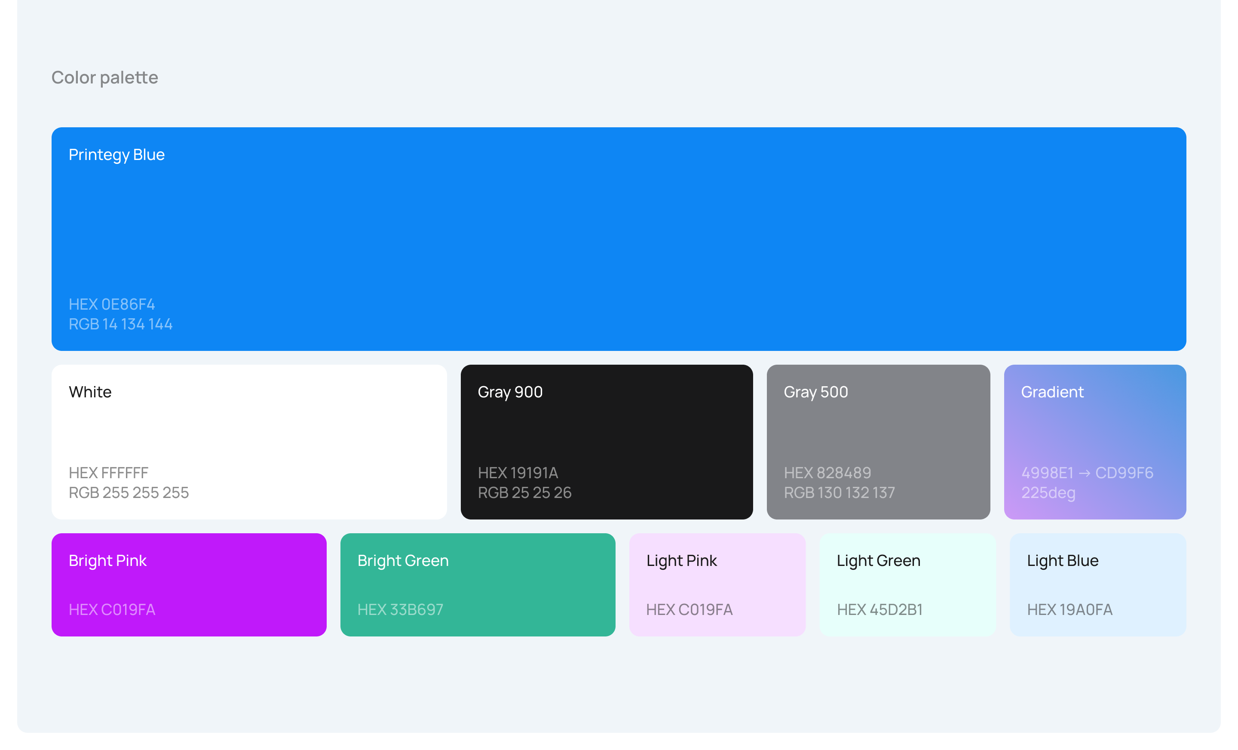Click the HEX 19A0FA value

point(1069,609)
